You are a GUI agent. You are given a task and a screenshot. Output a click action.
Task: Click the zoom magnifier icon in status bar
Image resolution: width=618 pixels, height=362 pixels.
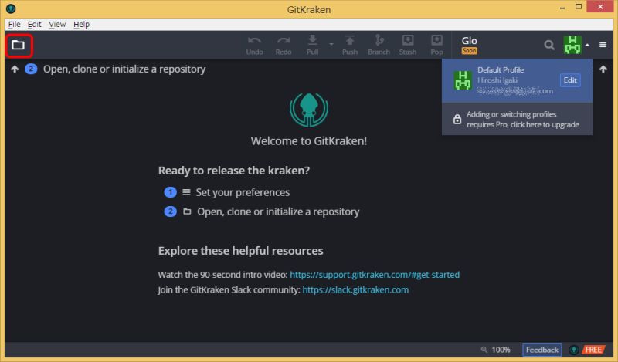coord(484,350)
